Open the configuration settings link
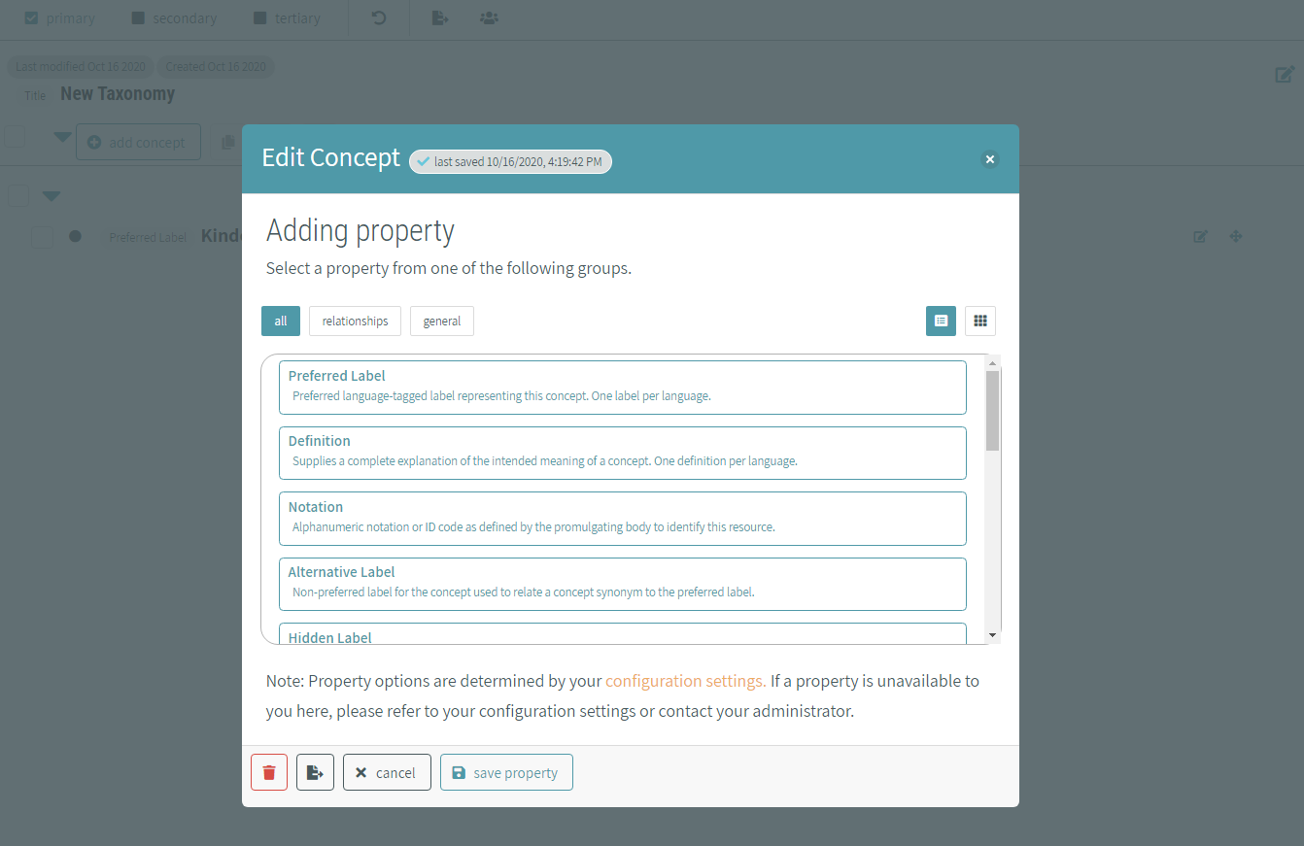1304x846 pixels. coord(685,681)
